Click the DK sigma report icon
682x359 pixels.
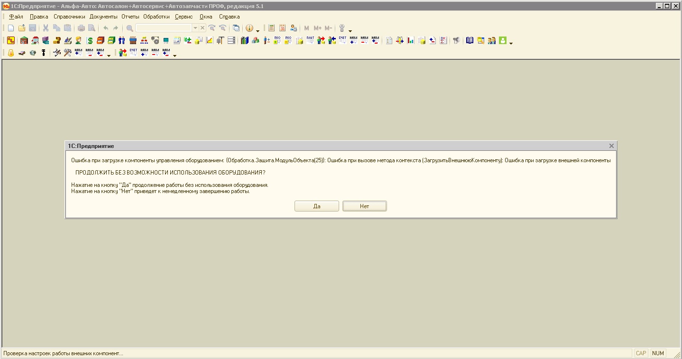tap(443, 40)
